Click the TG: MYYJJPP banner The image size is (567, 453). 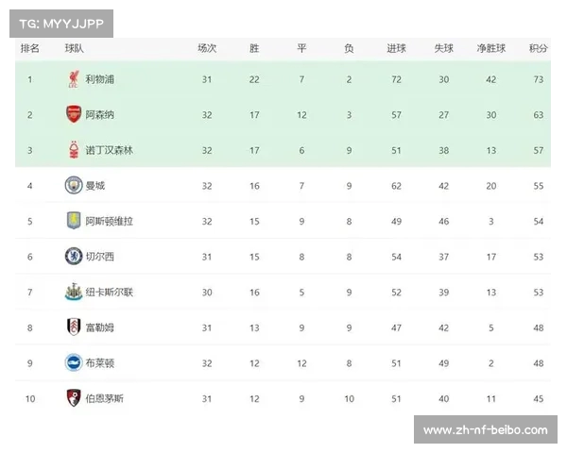pyautogui.click(x=61, y=24)
